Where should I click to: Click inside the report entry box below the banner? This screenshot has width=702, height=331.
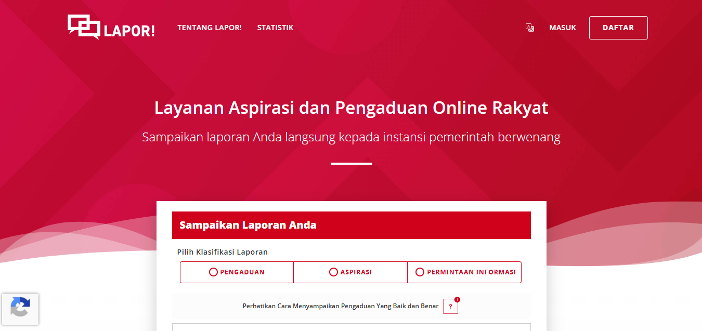(x=351, y=327)
